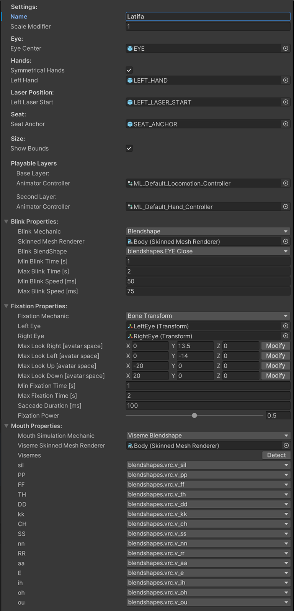Open object picker for Eye Center field

[x=286, y=48]
